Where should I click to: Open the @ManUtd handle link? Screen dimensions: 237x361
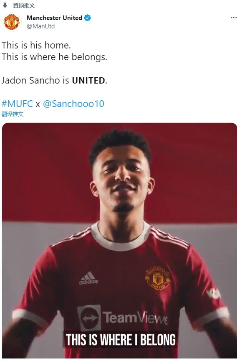tap(41, 26)
